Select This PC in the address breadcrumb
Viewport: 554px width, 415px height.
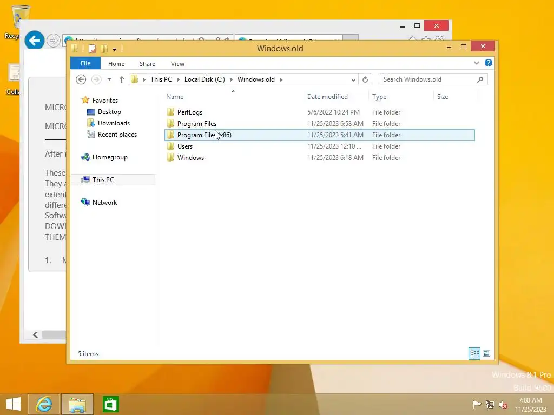pos(161,79)
